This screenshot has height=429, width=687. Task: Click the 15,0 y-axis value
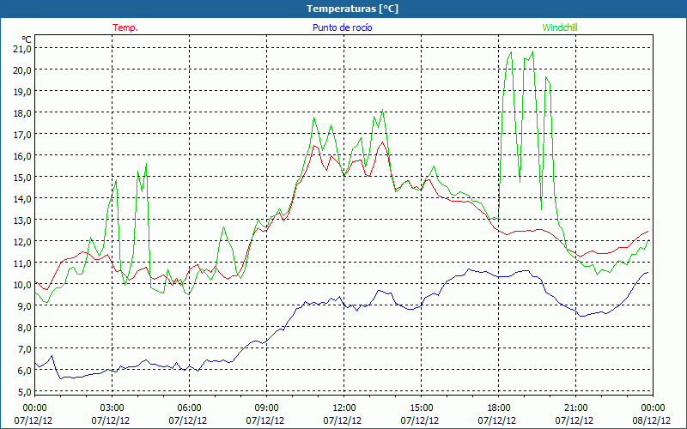[x=22, y=178]
